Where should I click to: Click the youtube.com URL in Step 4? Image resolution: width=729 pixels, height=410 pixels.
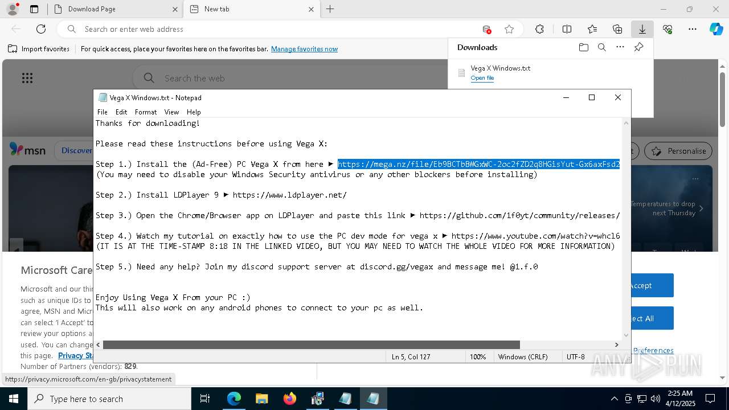535,236
